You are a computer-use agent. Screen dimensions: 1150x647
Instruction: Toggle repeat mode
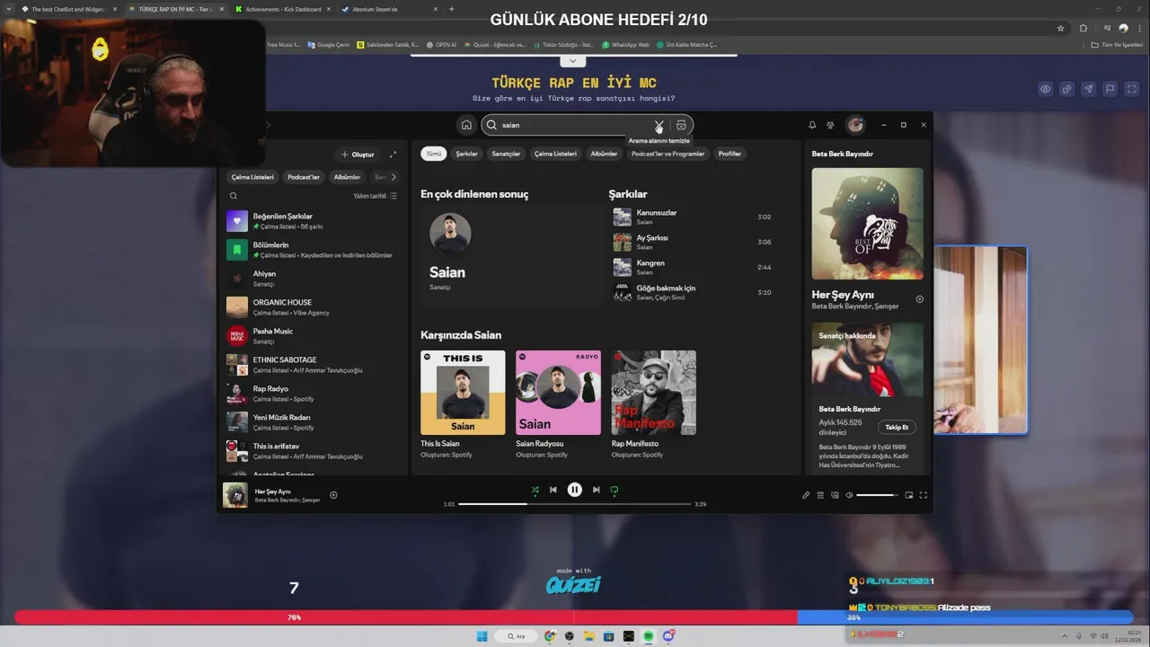click(615, 490)
